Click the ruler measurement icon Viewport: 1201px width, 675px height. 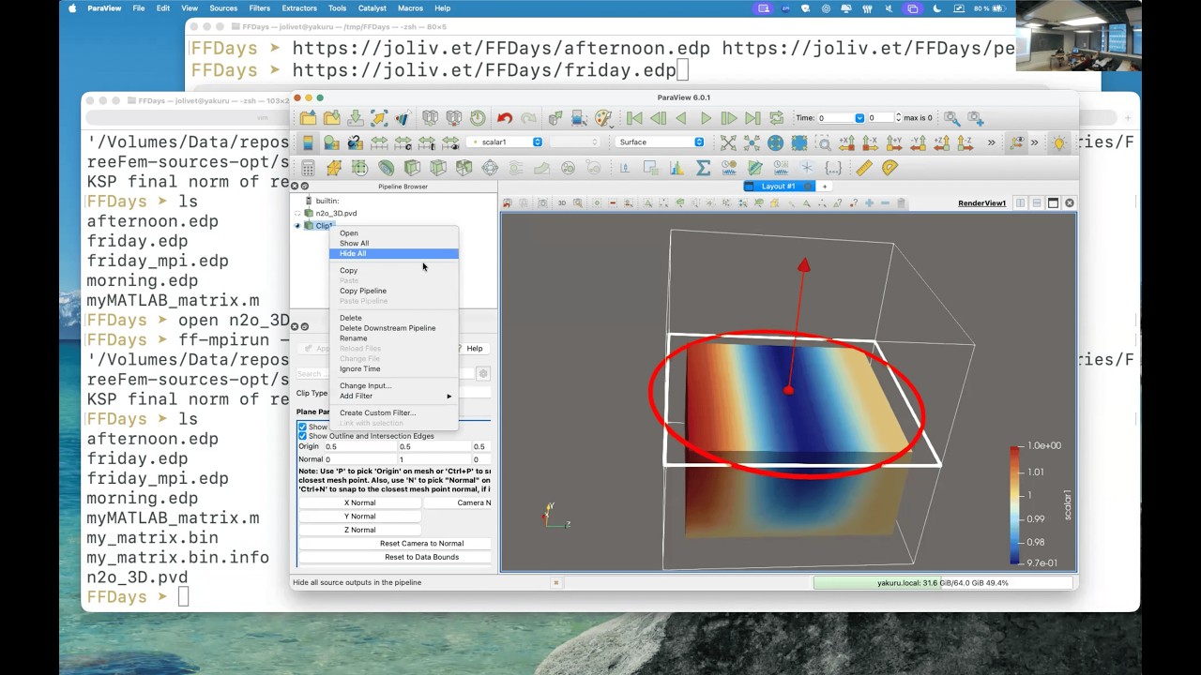click(x=864, y=168)
